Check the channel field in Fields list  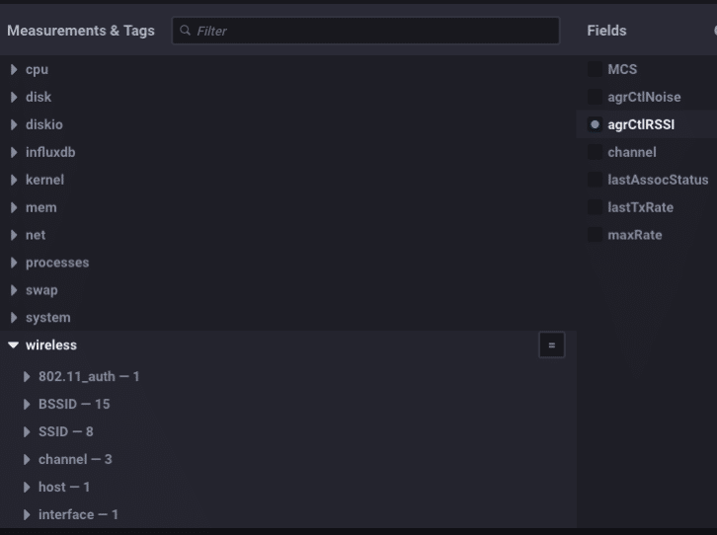(595, 152)
